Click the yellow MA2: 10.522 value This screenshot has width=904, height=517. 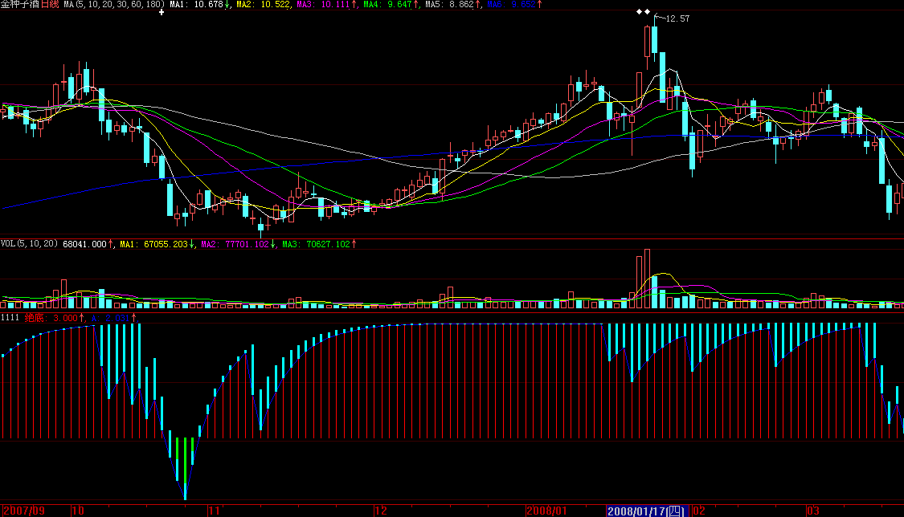[x=263, y=5]
